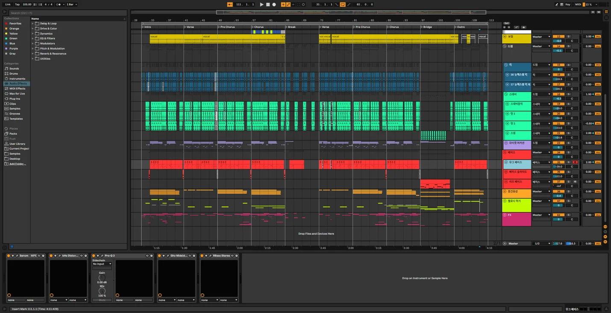Expand the Drive & Color folder
611x313 pixels.
pos(32,29)
